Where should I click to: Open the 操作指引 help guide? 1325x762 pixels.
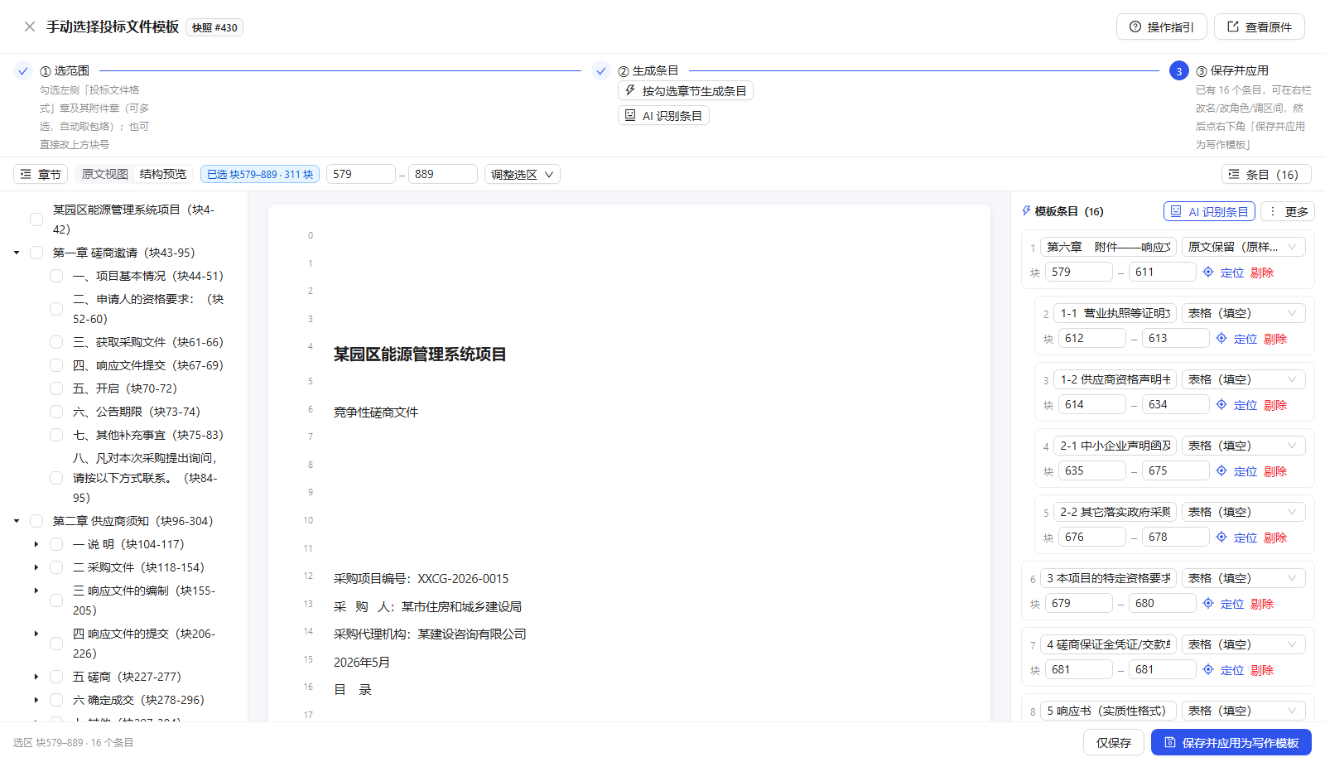coord(1161,27)
